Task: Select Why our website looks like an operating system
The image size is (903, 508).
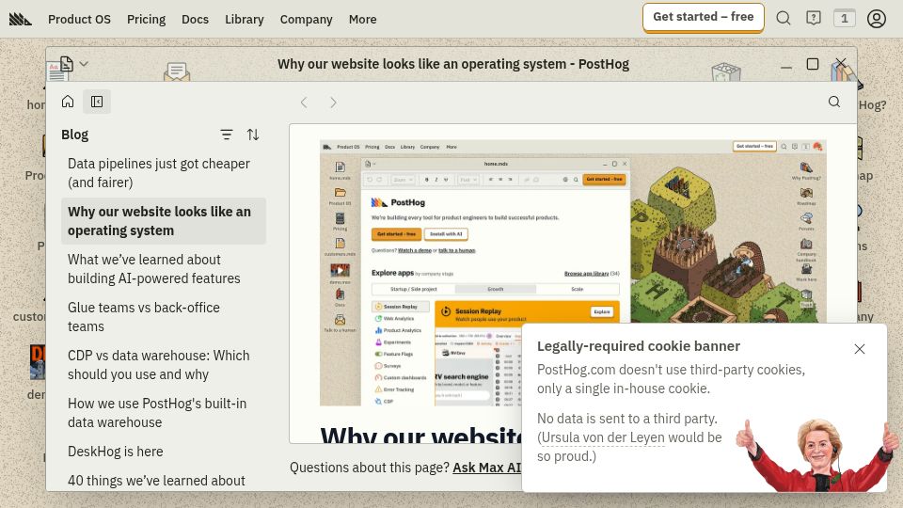Action: pyautogui.click(x=164, y=221)
